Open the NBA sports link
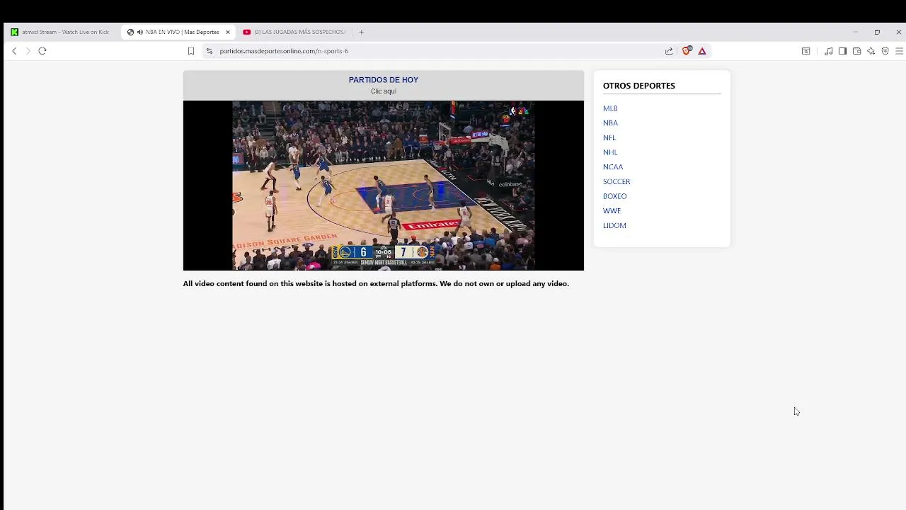906x510 pixels. click(610, 123)
